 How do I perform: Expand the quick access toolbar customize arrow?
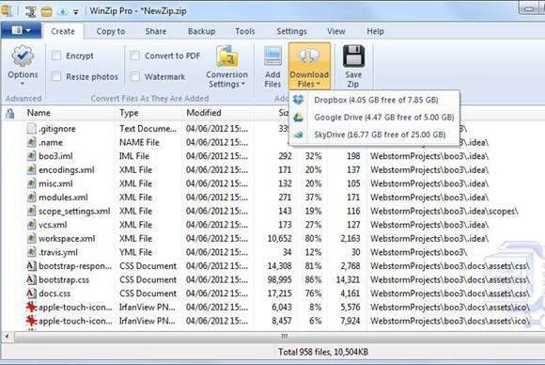point(76,12)
